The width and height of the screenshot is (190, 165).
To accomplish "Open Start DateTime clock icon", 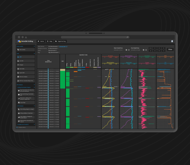I will click(129, 50).
